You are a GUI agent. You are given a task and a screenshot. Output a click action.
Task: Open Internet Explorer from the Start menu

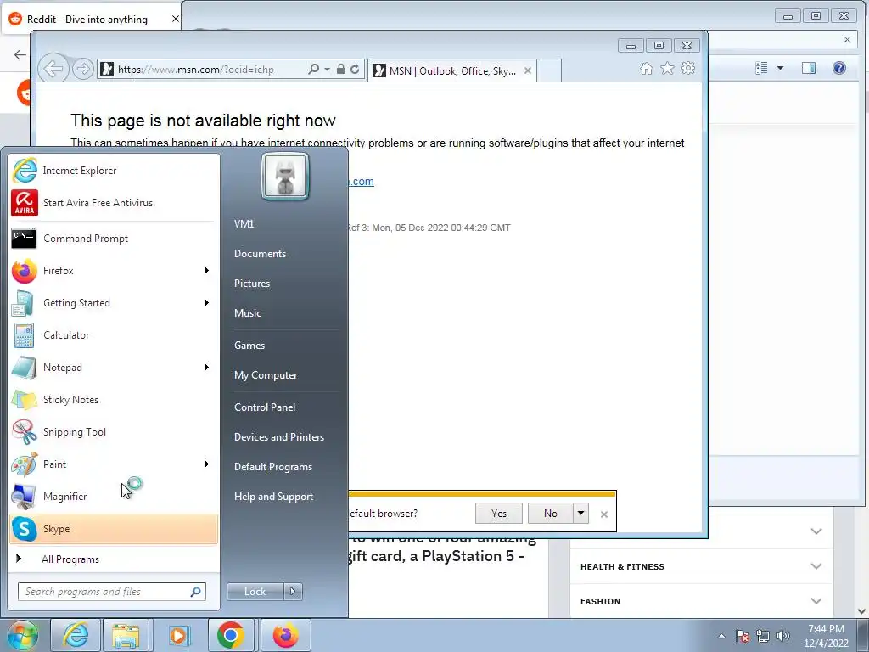pyautogui.click(x=114, y=170)
